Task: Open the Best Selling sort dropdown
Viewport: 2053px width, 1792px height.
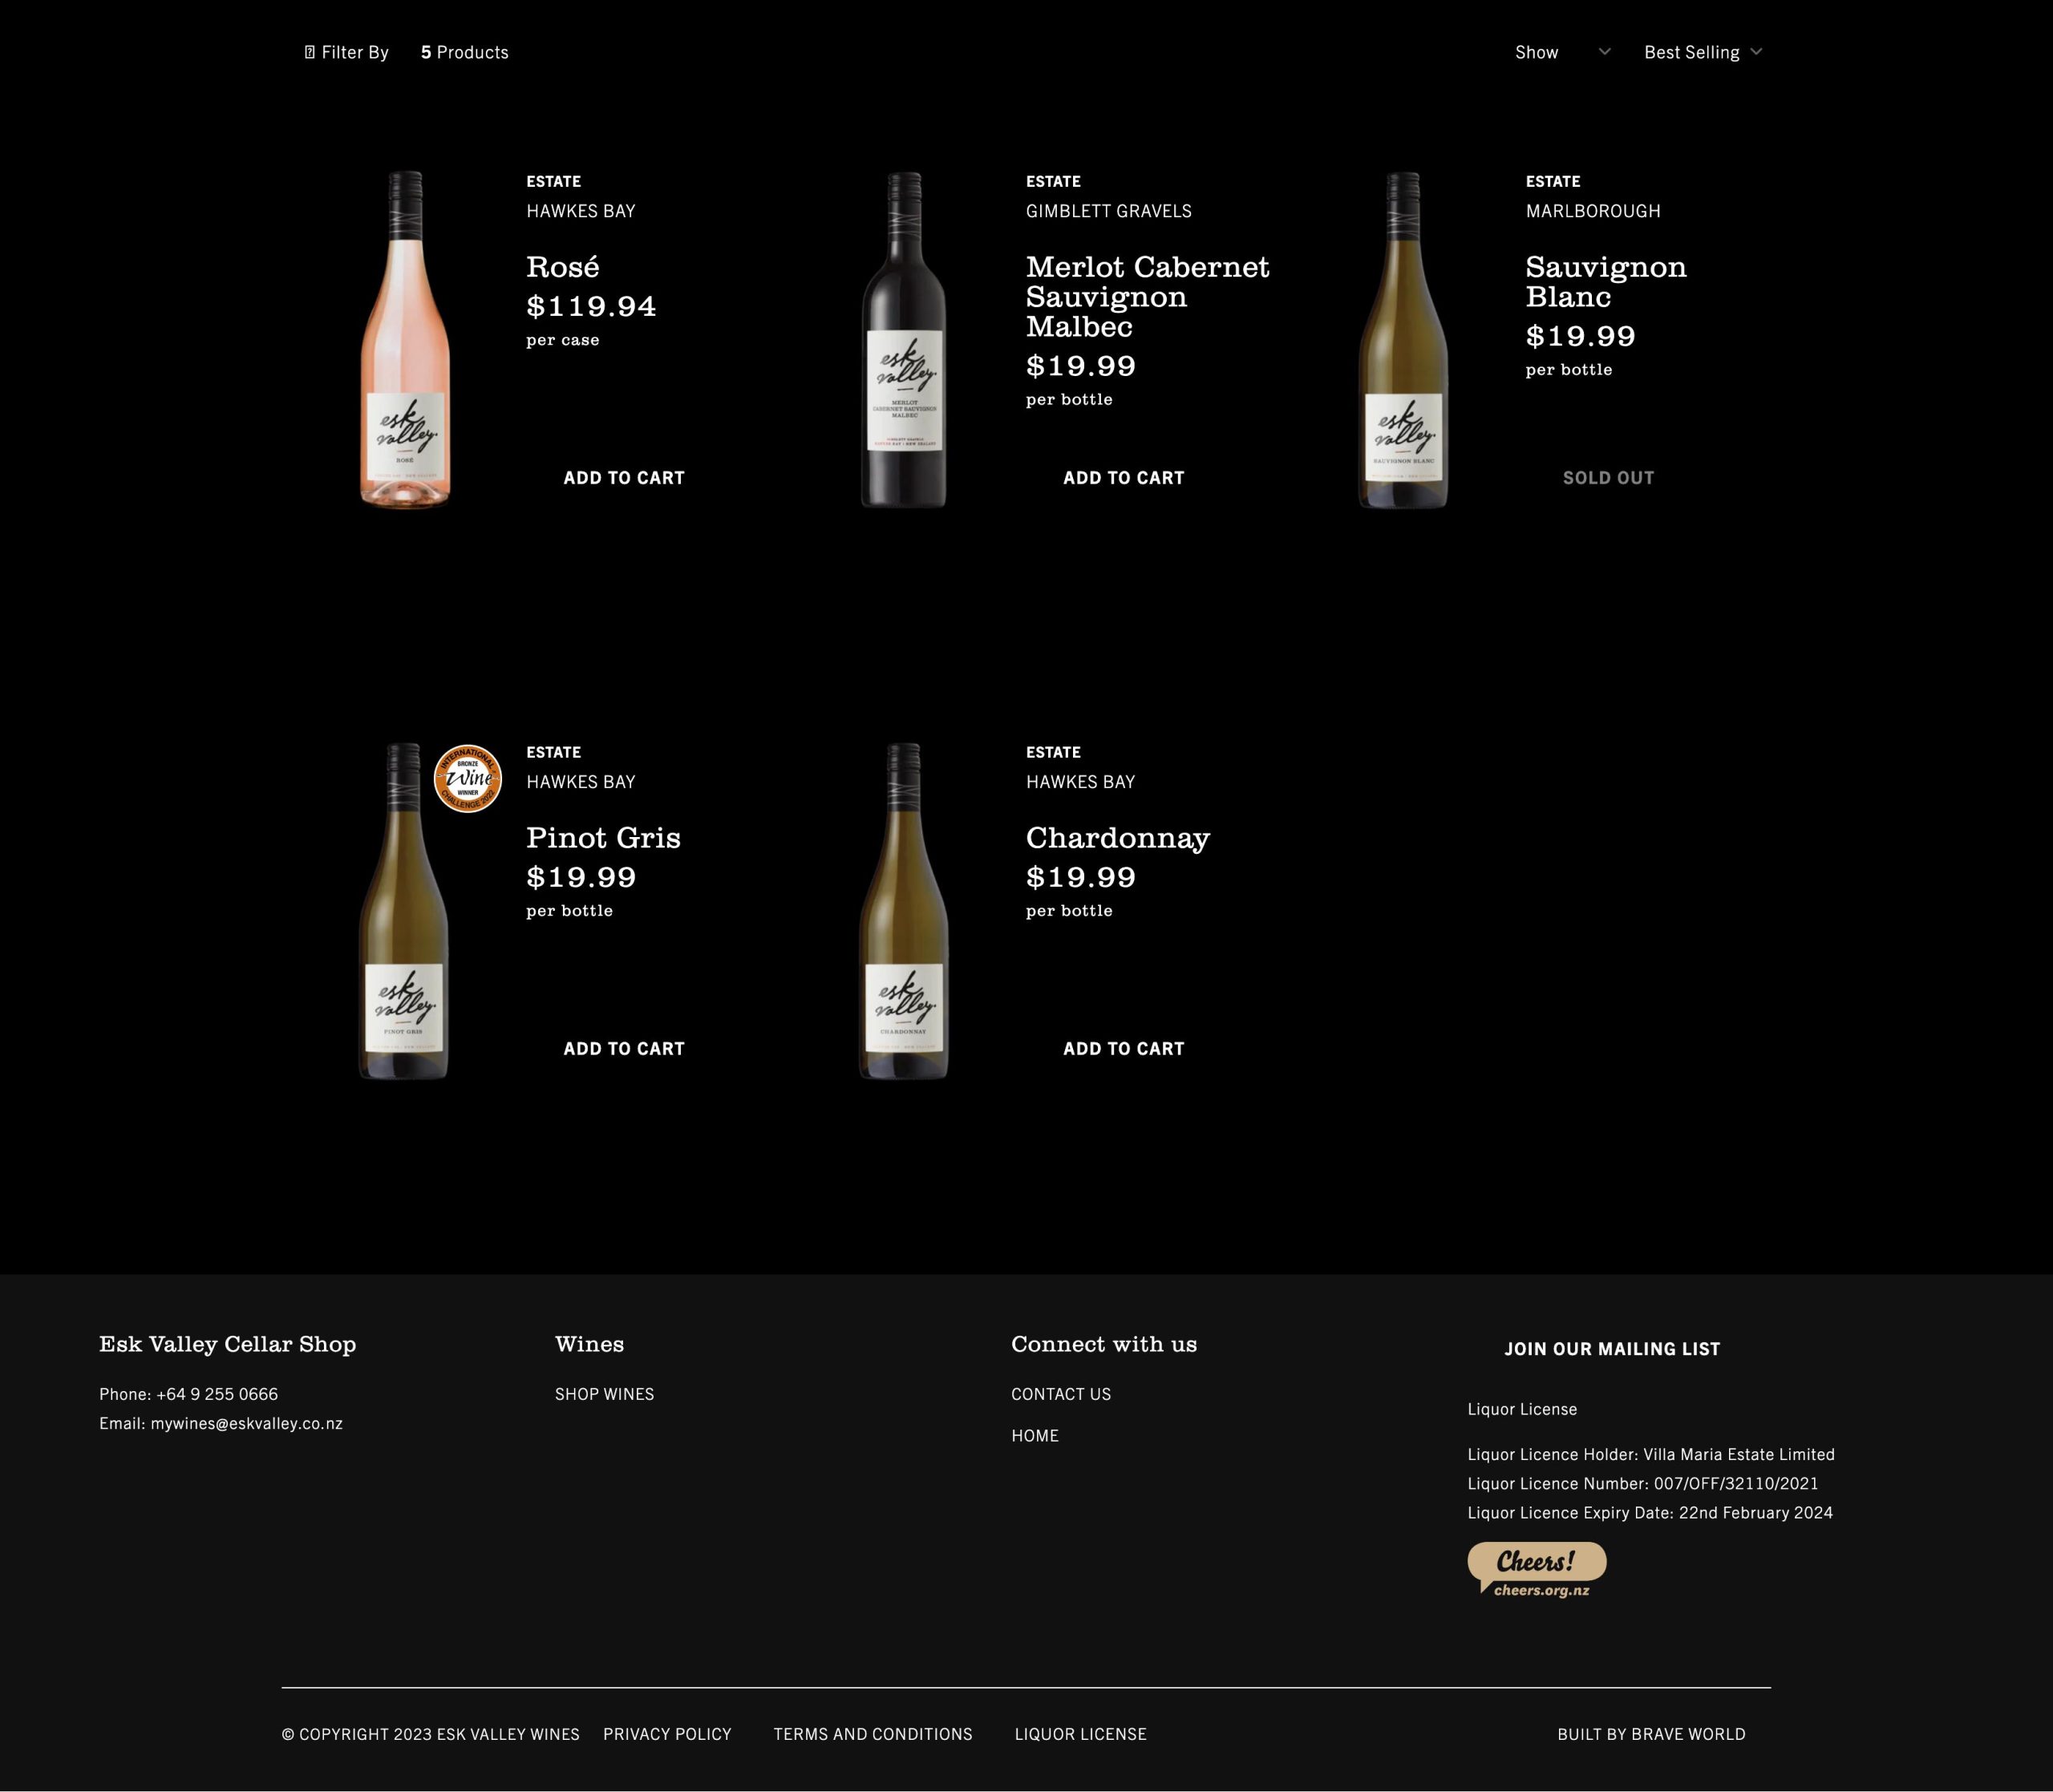Action: [1703, 52]
